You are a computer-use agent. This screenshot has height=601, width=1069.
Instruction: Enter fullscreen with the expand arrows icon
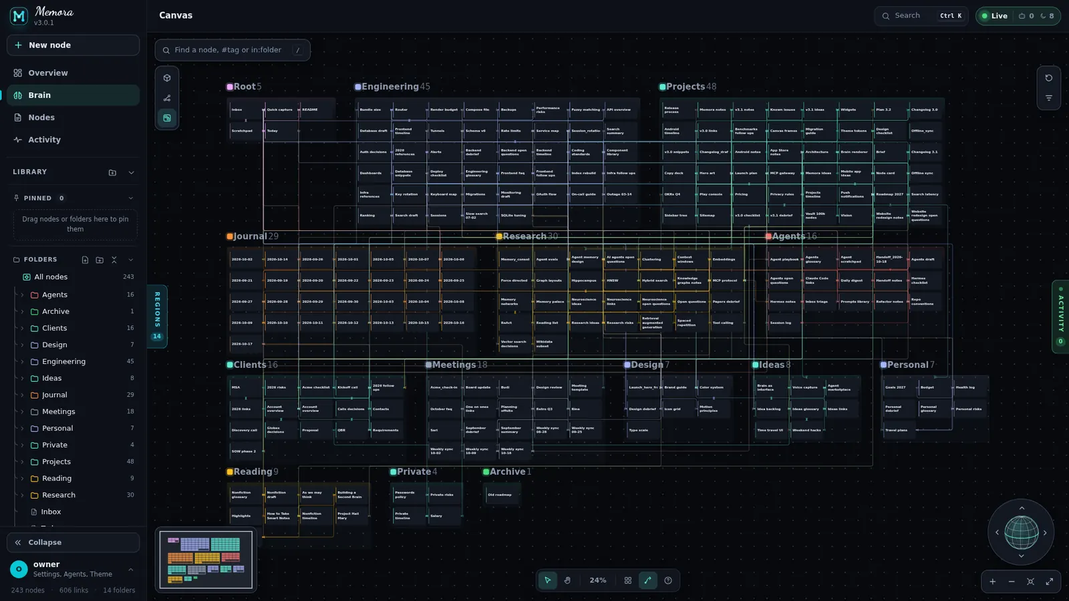(x=1050, y=582)
